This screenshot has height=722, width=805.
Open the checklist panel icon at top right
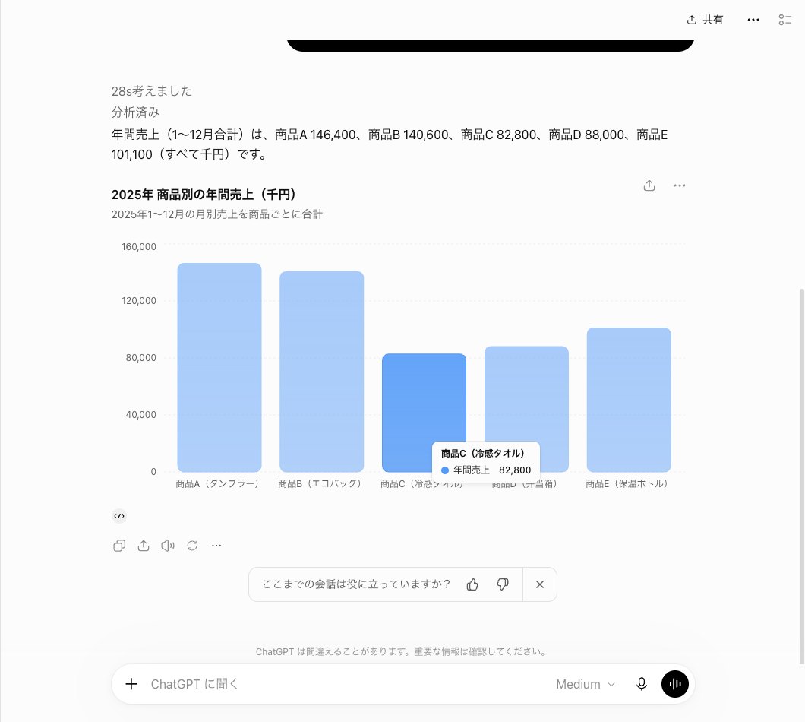[x=784, y=20]
